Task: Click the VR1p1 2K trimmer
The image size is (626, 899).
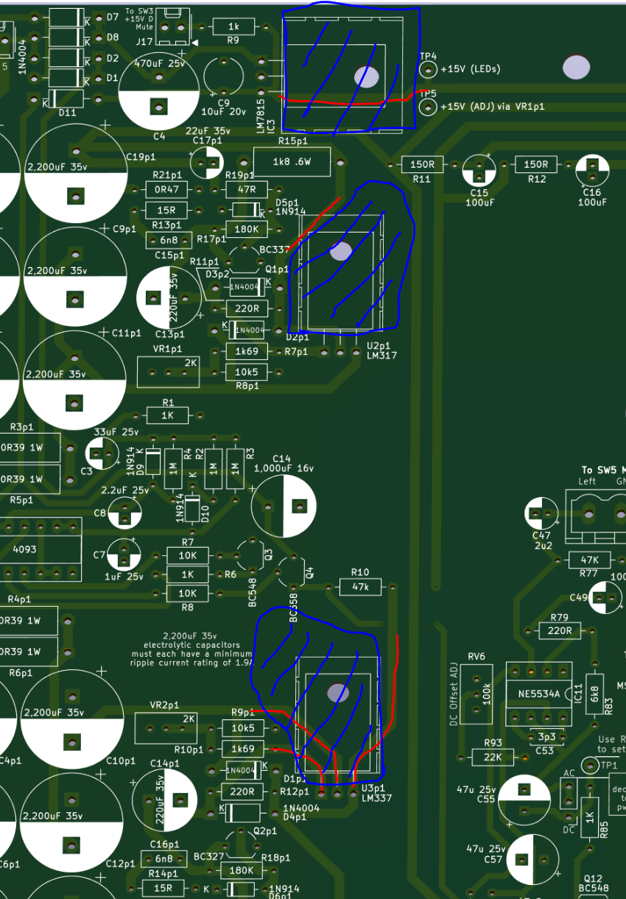Action: [x=169, y=372]
